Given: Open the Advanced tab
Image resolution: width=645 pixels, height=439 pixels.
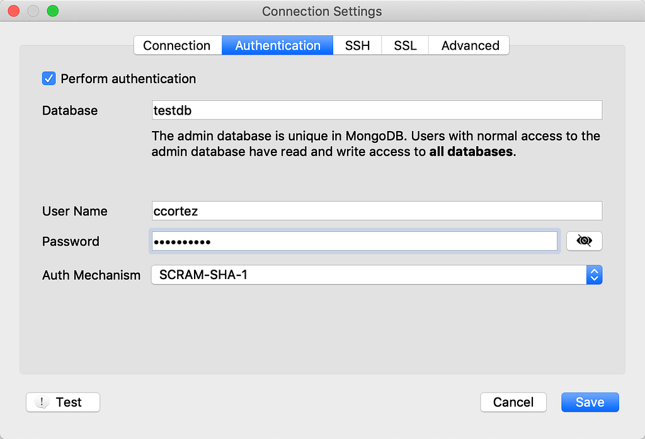Looking at the screenshot, I should coord(469,45).
